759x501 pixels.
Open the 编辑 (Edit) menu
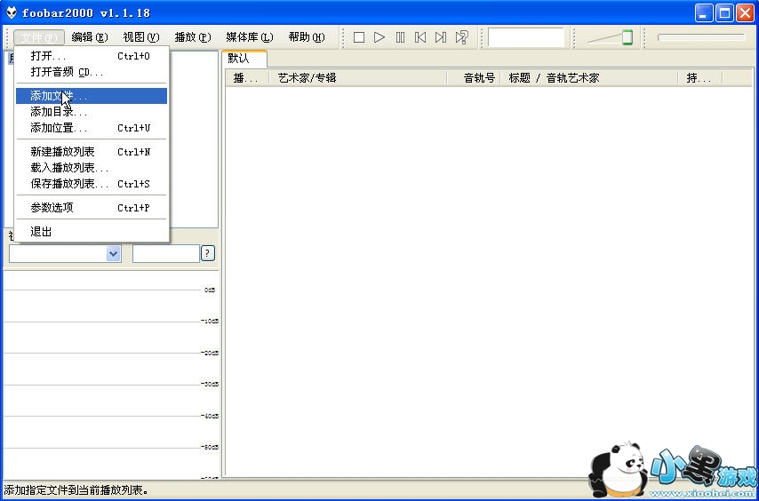click(x=89, y=37)
